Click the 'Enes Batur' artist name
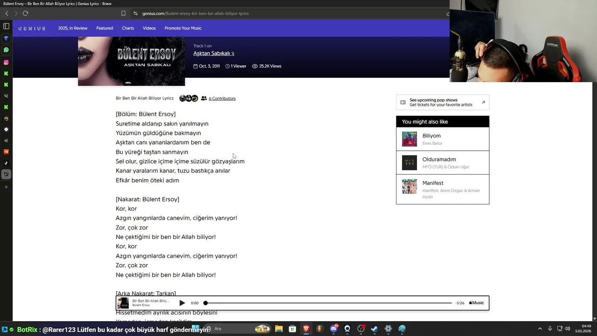Viewport: 597px width, 336px height. point(432,143)
